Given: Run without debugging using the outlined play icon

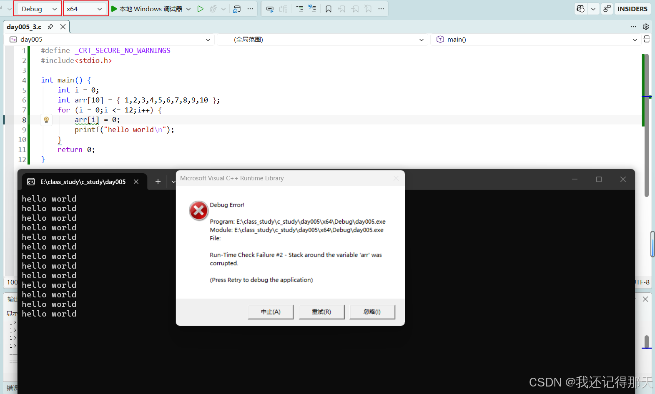Looking at the screenshot, I should click(x=201, y=9).
